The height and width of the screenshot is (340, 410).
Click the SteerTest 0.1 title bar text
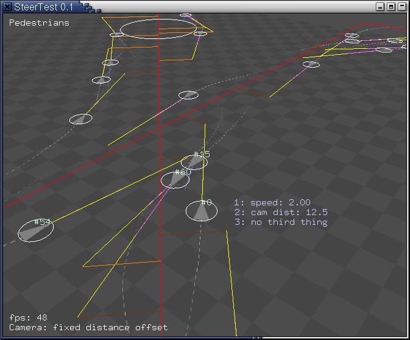click(x=43, y=7)
